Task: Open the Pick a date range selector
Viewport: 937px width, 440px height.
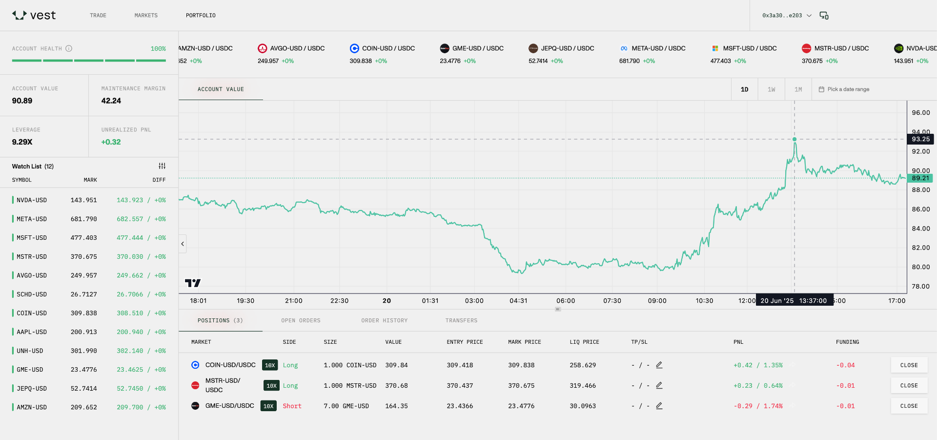Action: [x=848, y=89]
